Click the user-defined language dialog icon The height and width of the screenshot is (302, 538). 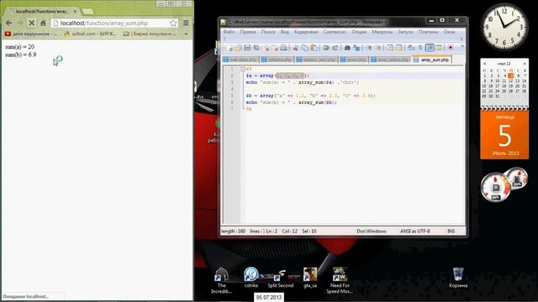pos(439,48)
